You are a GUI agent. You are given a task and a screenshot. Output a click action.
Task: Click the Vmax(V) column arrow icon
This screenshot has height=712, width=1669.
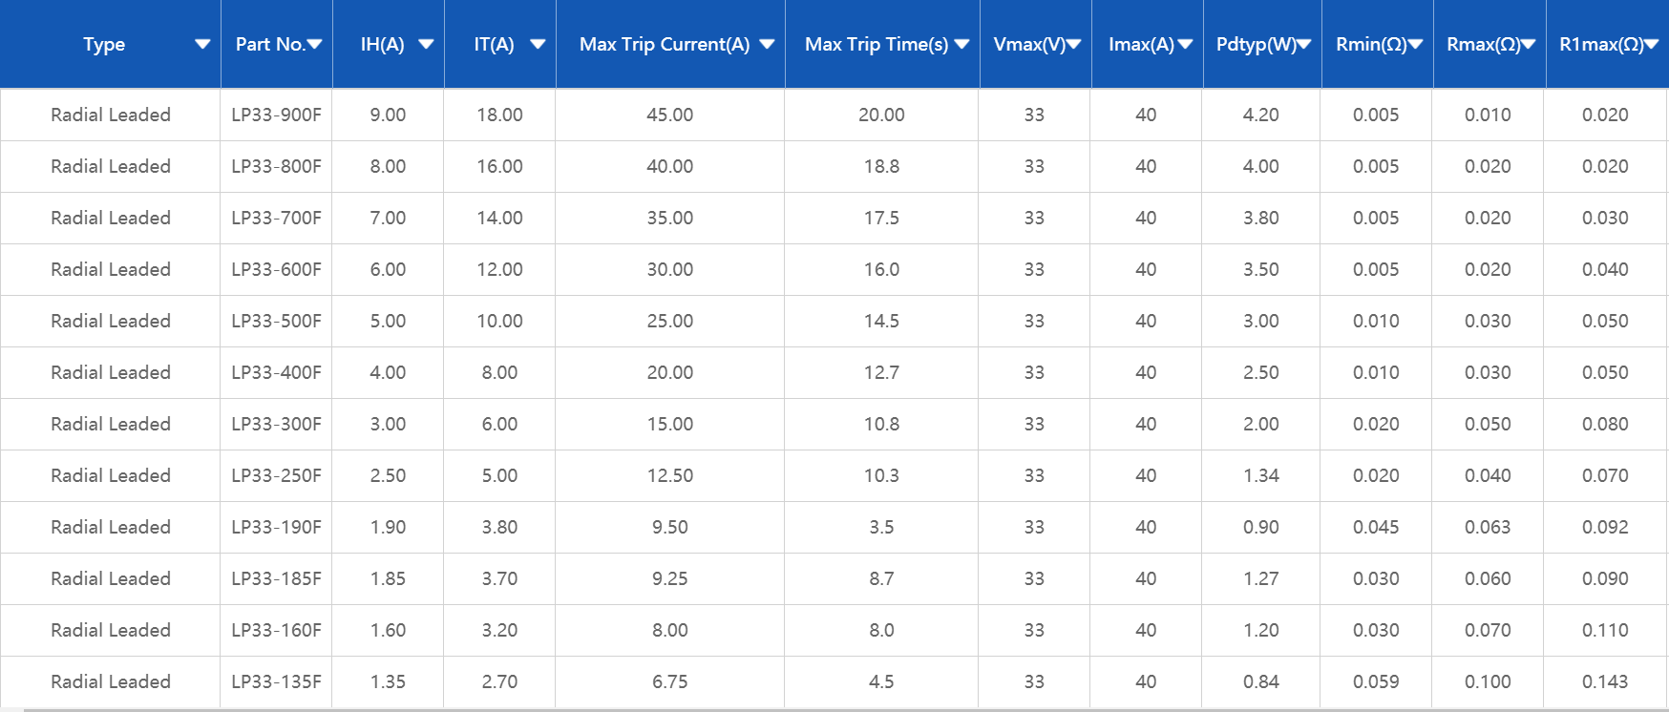tap(1074, 44)
